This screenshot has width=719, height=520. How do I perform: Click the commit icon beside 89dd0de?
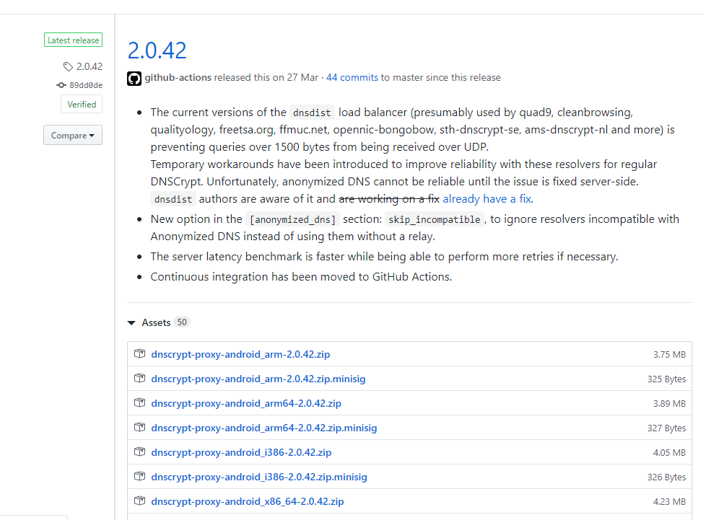61,85
